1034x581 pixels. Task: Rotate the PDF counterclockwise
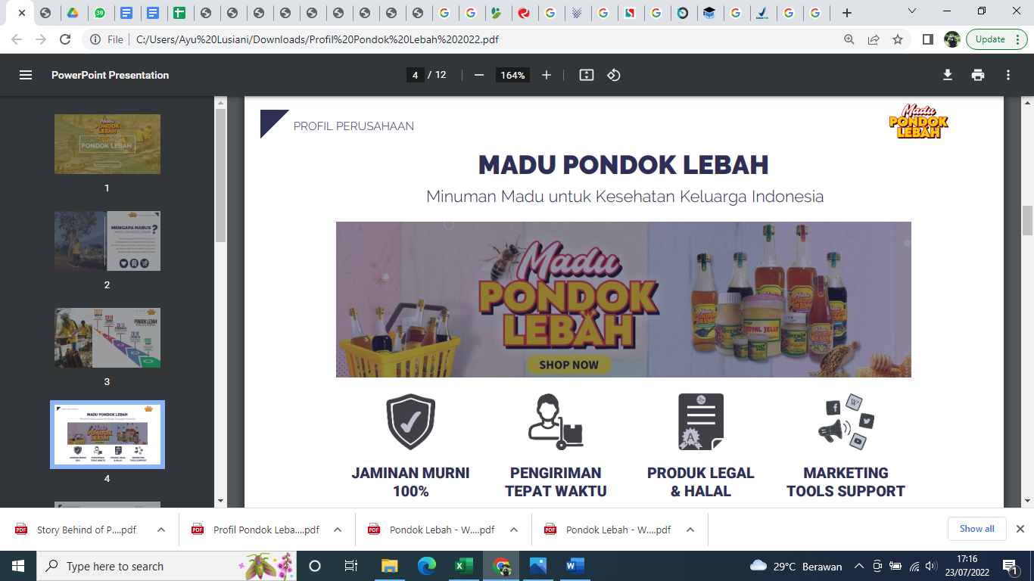coord(614,75)
